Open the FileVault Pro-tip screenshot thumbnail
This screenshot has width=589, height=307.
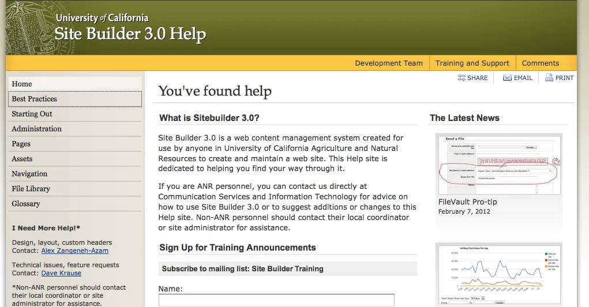(x=498, y=164)
